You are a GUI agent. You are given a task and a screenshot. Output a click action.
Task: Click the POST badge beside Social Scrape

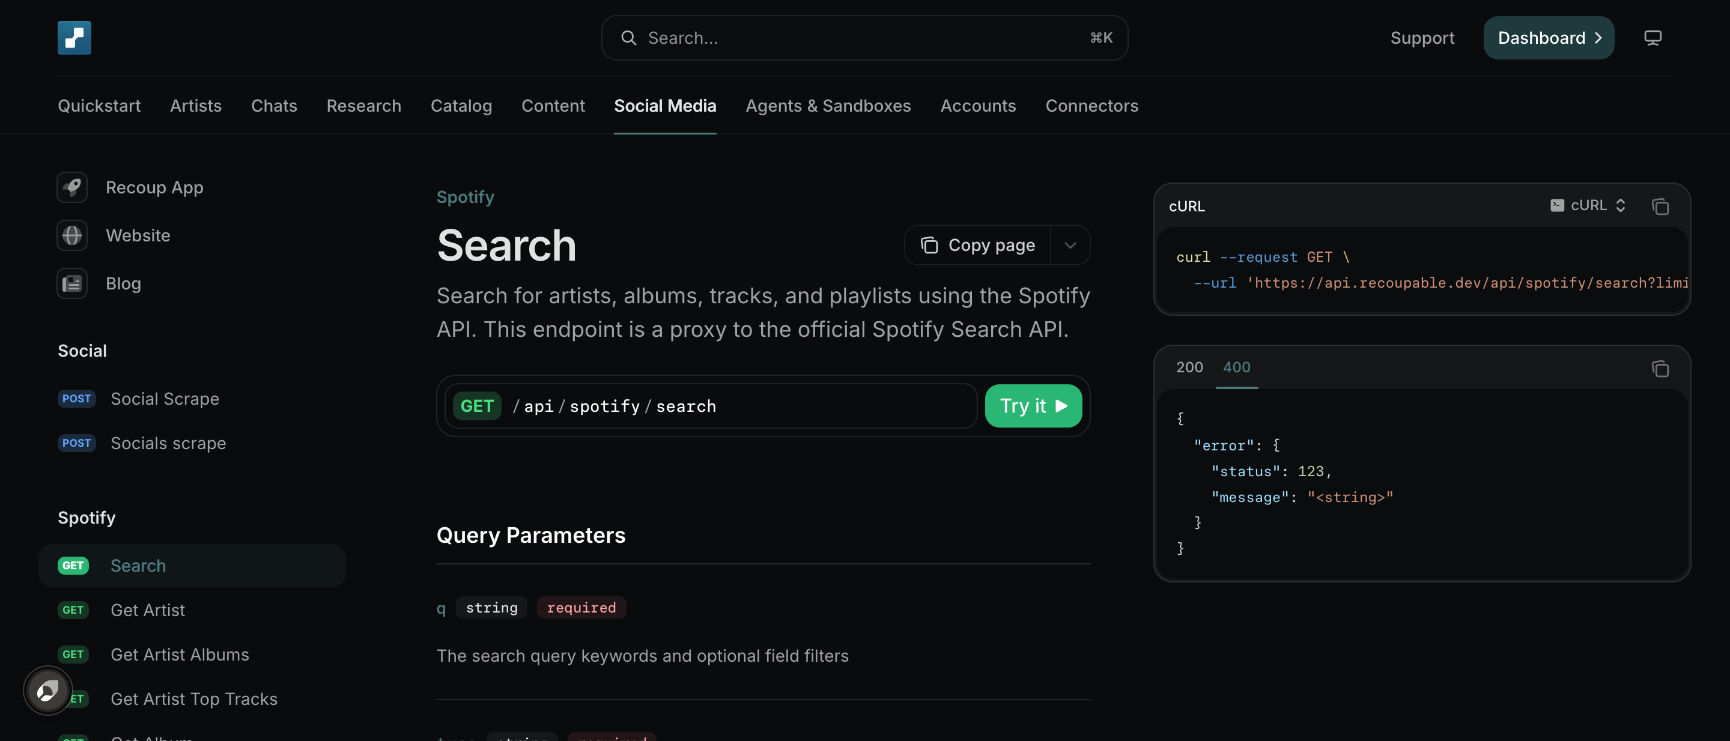(76, 399)
